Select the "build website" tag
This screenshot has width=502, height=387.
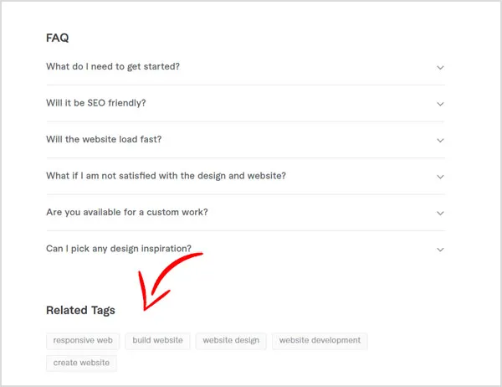pos(157,340)
